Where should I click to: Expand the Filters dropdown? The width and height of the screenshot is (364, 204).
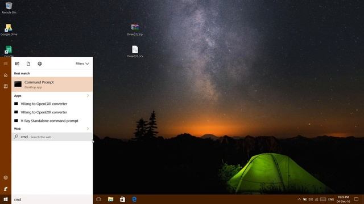click(82, 63)
